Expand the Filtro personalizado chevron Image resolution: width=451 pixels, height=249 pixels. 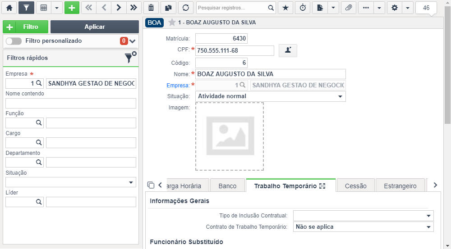tap(132, 41)
